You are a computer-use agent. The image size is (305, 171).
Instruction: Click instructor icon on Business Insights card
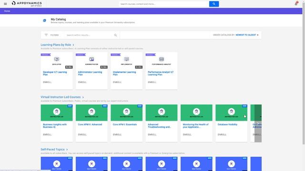[57, 112]
